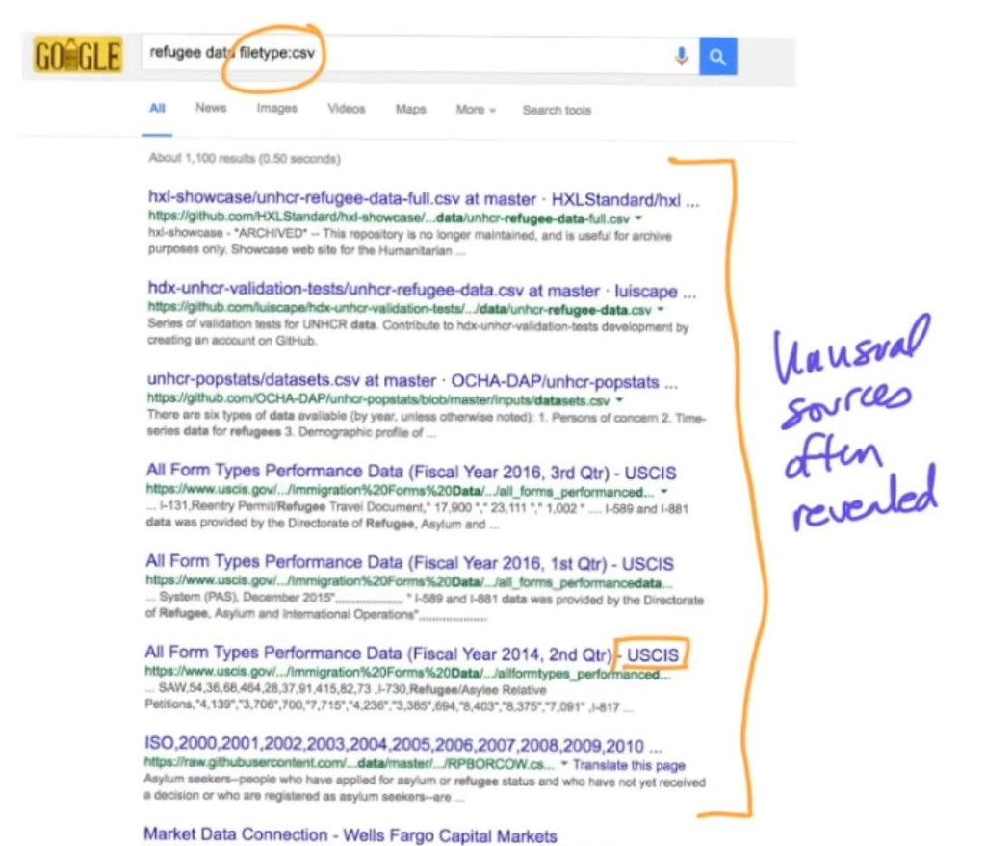
Task: Open the Maps tab
Action: [410, 110]
